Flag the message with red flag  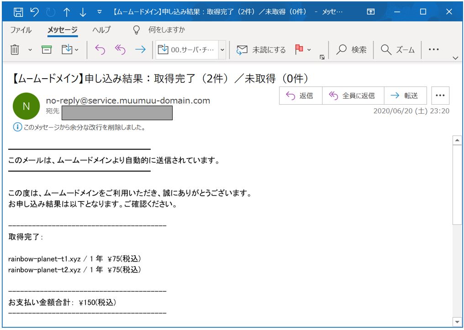click(x=299, y=49)
